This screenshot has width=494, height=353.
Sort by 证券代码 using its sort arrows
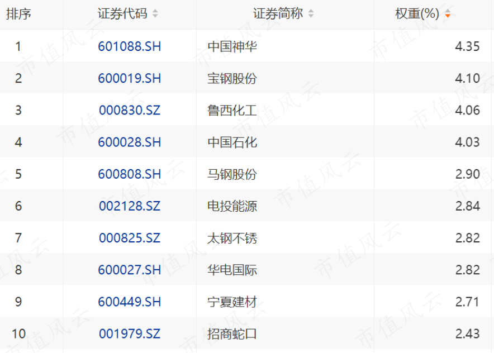155,13
